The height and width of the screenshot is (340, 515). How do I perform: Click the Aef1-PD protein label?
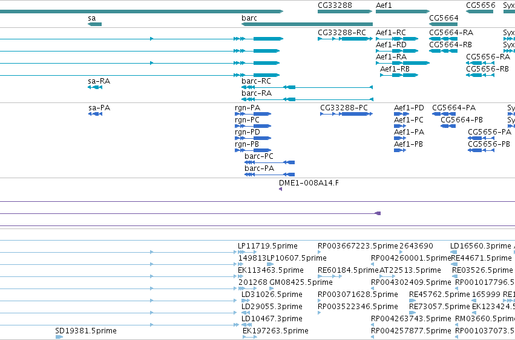coord(409,108)
